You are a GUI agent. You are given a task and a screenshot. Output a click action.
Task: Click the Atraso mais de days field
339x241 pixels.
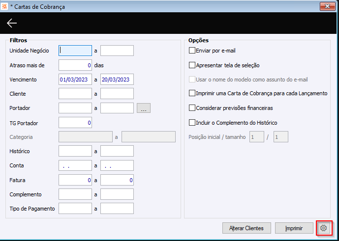(75, 65)
